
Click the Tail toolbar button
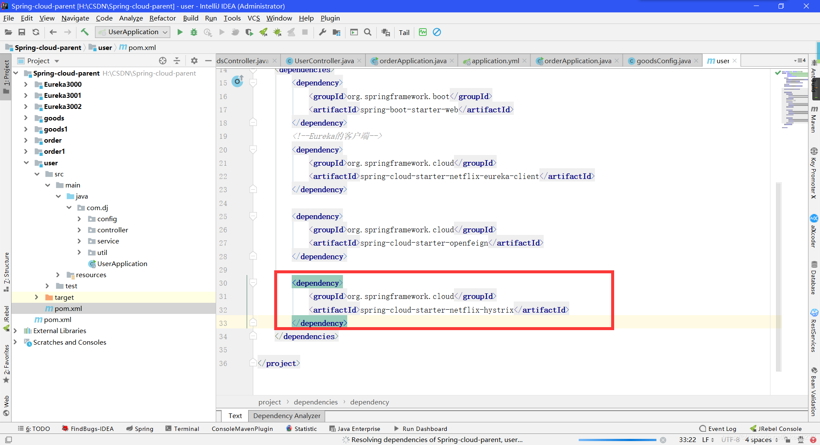pyautogui.click(x=404, y=32)
